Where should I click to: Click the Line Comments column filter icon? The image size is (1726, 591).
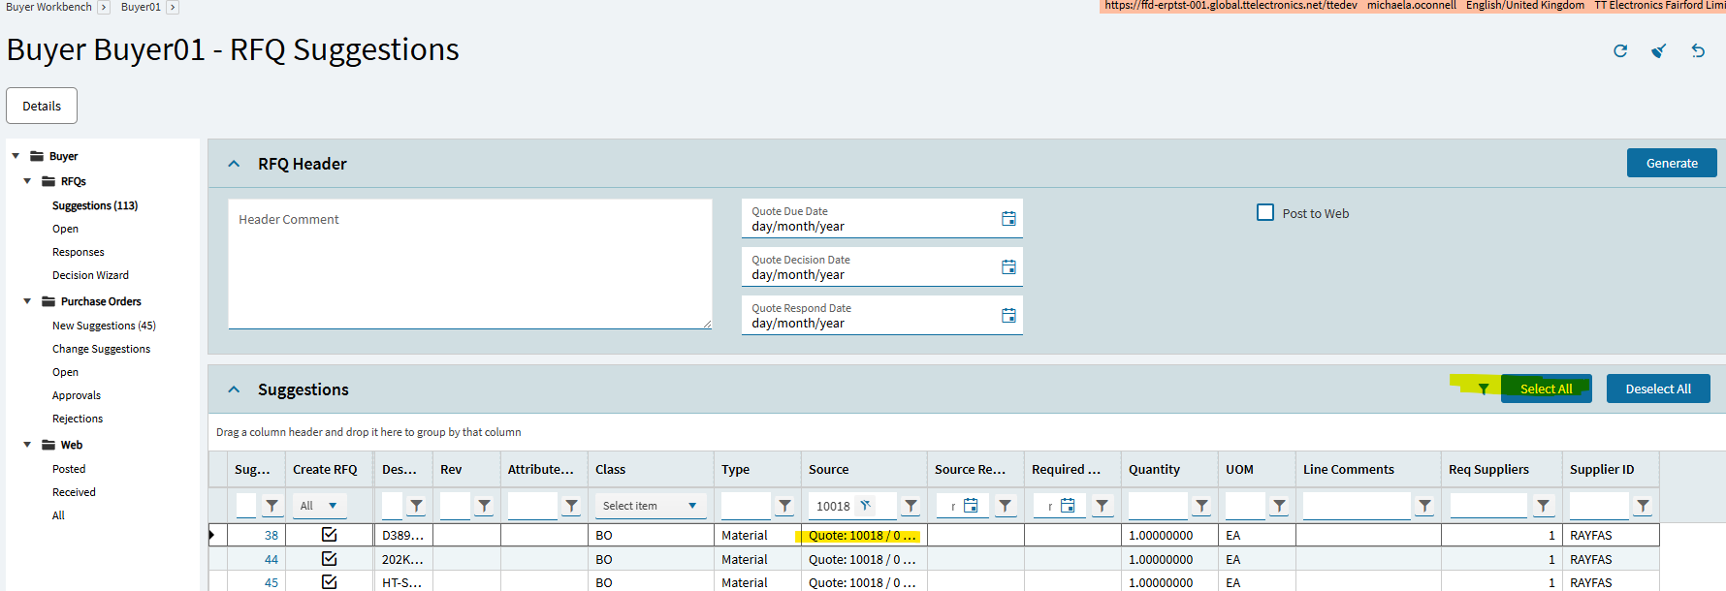pyautogui.click(x=1425, y=506)
